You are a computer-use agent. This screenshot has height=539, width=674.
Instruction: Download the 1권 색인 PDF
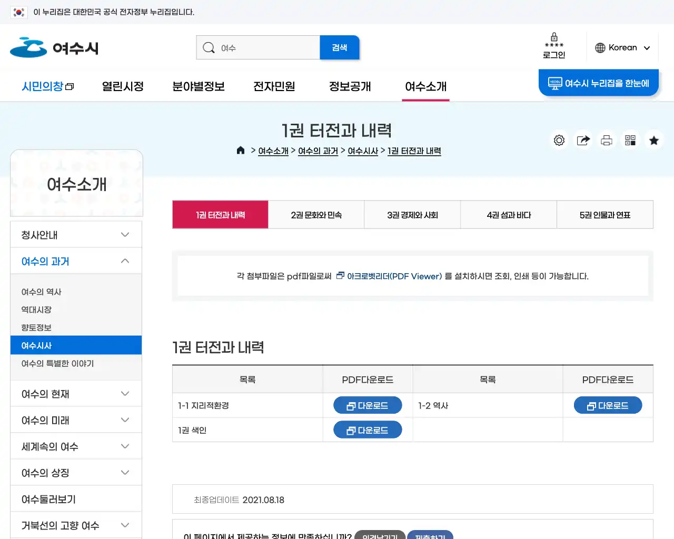click(368, 430)
